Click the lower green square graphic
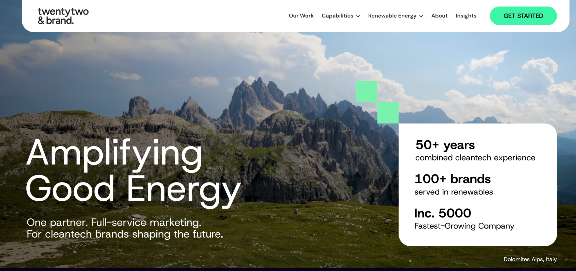The height and width of the screenshot is (271, 576). (388, 113)
